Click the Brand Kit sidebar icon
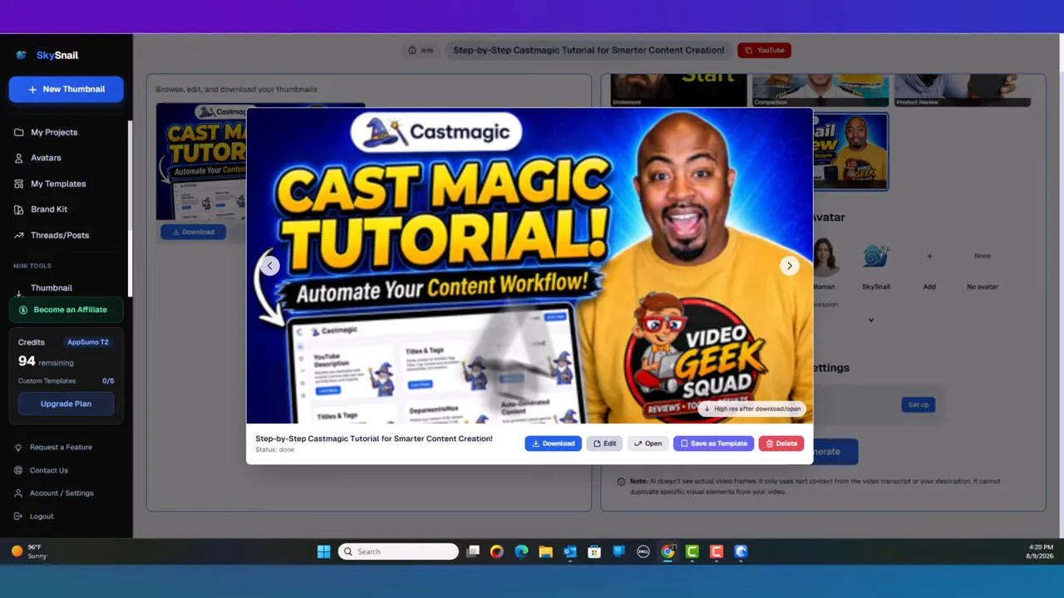 tap(19, 209)
